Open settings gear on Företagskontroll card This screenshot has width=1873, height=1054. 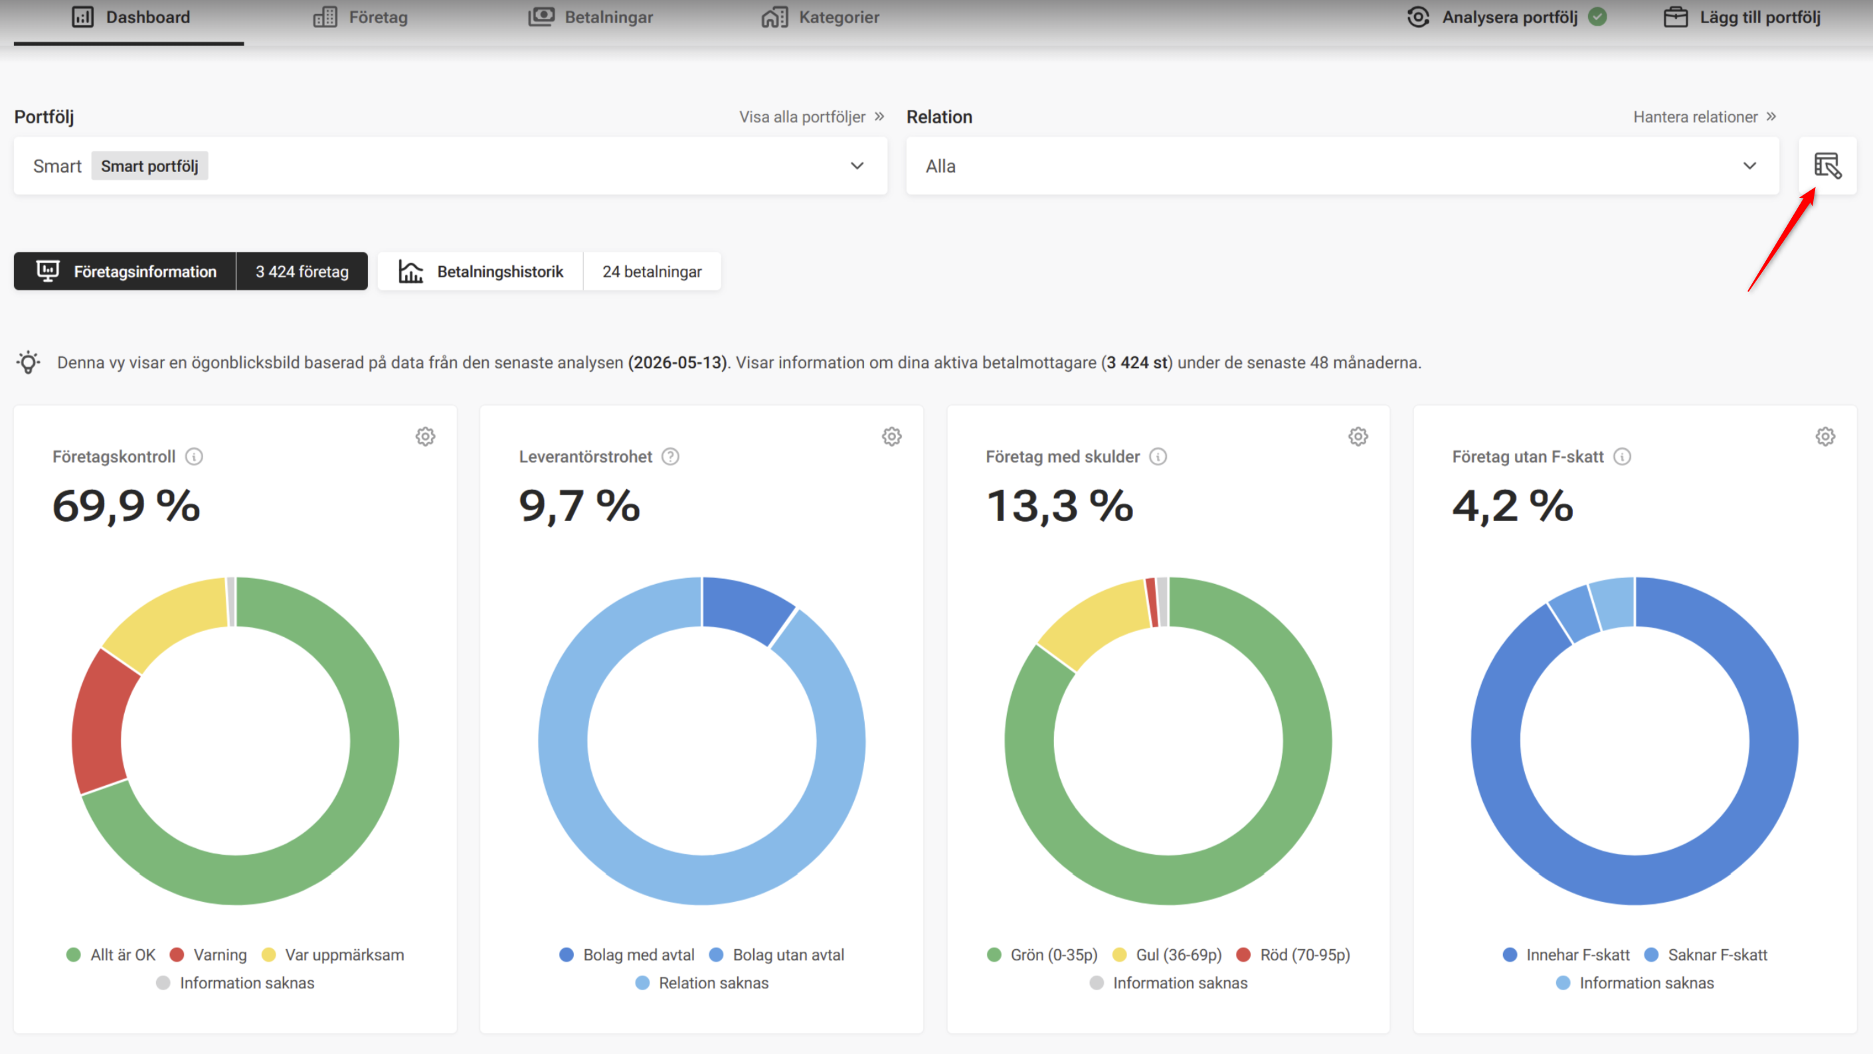[425, 436]
